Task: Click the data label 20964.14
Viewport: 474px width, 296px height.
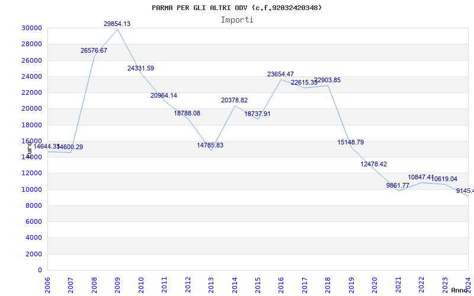Action: tap(164, 95)
